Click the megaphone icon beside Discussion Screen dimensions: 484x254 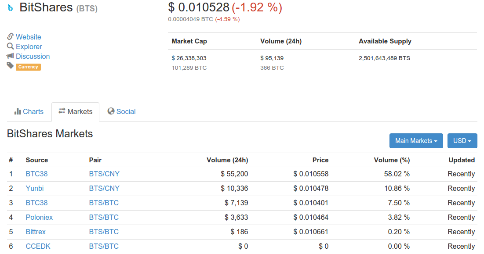tap(10, 56)
